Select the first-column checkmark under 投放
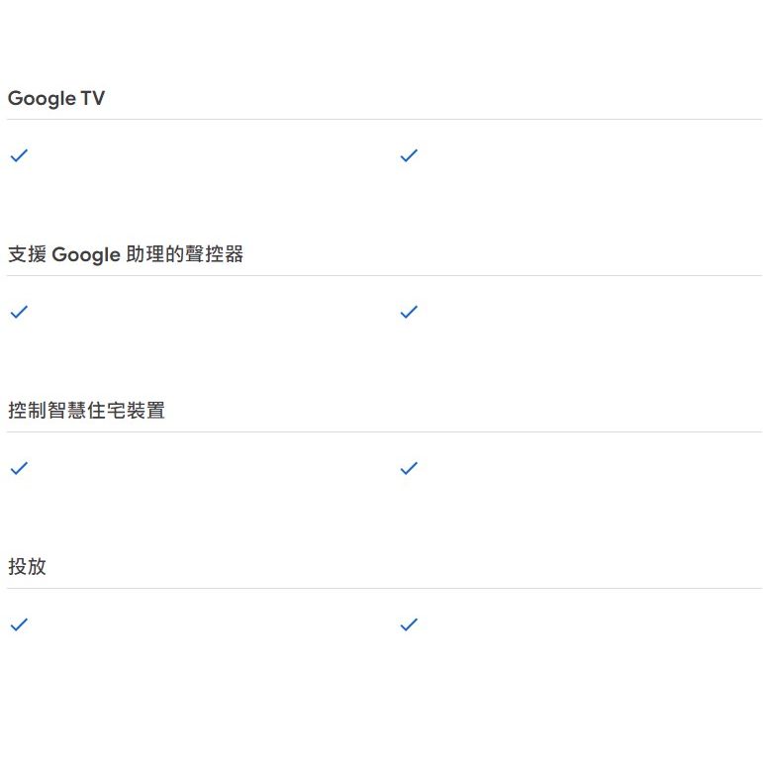Image resolution: width=763 pixels, height=763 pixels. click(19, 624)
